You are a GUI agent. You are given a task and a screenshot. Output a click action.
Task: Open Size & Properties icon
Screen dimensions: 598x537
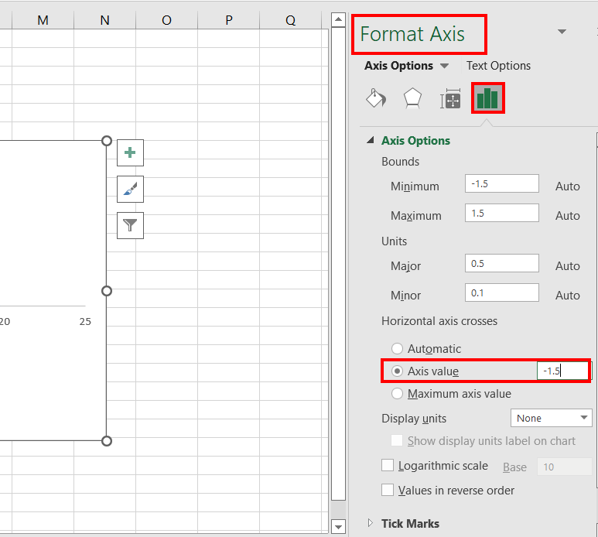click(x=450, y=98)
